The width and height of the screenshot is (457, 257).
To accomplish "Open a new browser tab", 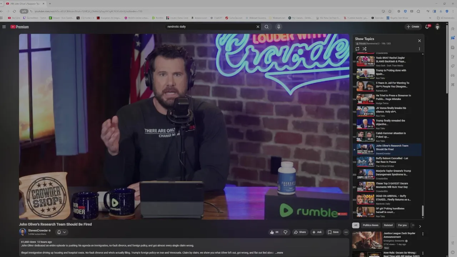I will (50, 4).
